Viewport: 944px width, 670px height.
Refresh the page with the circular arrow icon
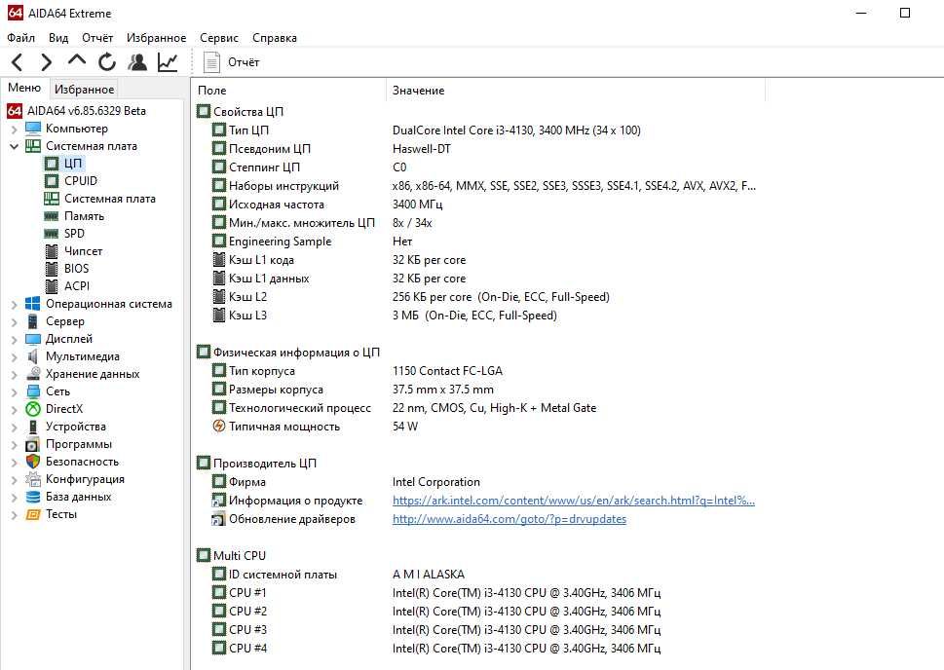pyautogui.click(x=107, y=62)
